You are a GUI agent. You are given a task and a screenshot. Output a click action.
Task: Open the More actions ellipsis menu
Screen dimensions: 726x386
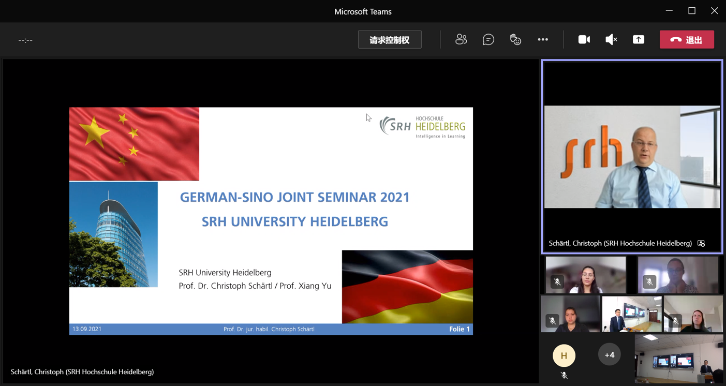[x=542, y=40]
